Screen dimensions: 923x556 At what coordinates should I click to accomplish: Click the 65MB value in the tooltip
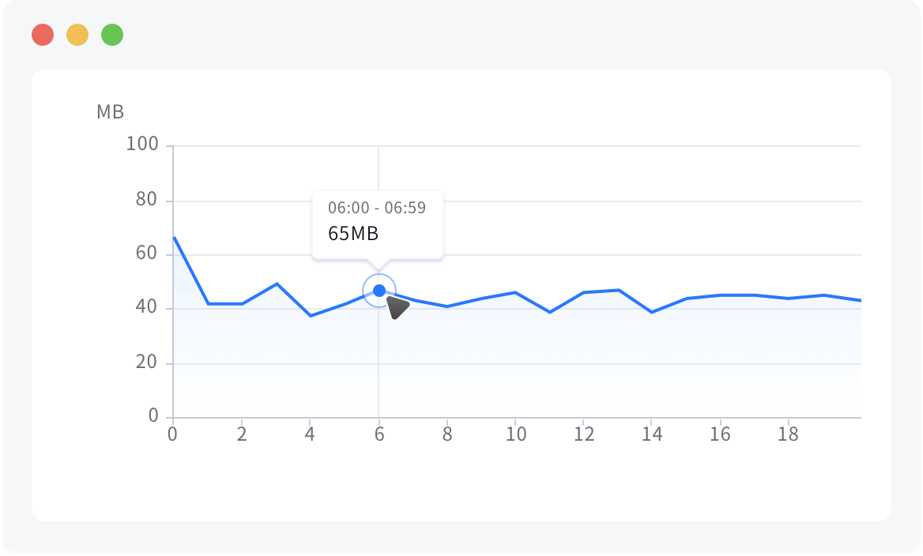click(x=353, y=234)
